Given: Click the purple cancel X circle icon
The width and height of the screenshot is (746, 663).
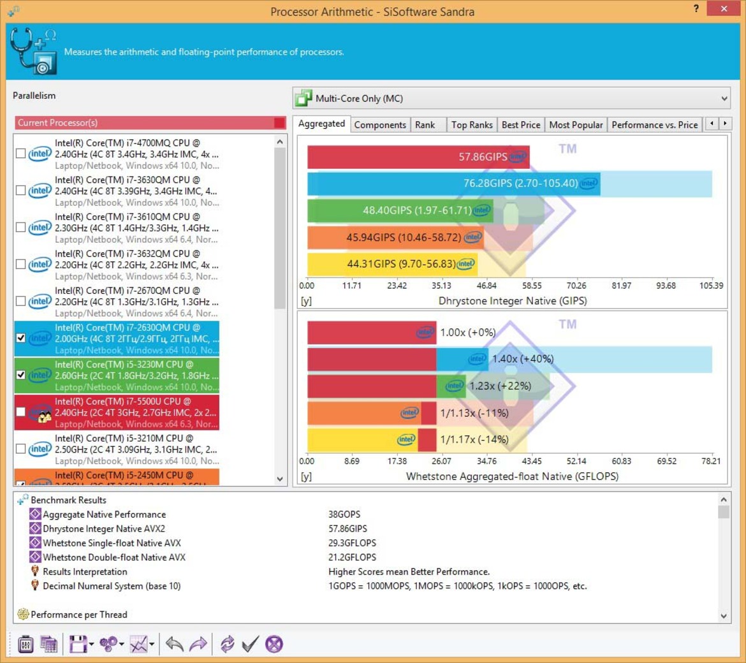Looking at the screenshot, I should click(x=274, y=645).
